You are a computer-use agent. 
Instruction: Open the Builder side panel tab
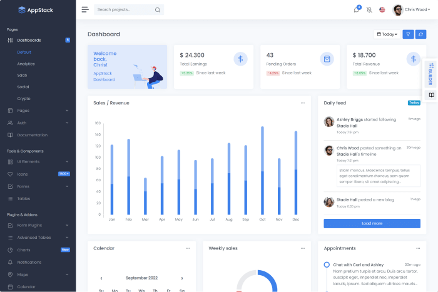pos(431,74)
